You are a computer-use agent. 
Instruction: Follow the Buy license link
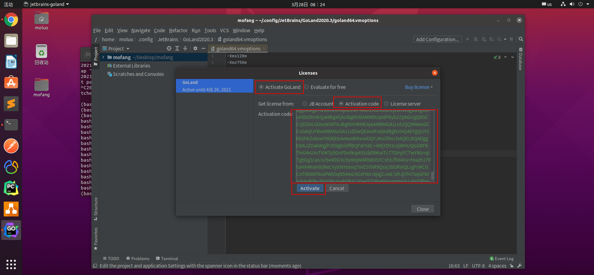[419, 87]
